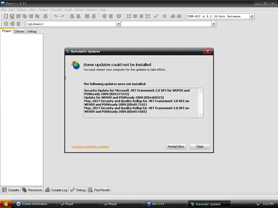The width and height of the screenshot is (278, 208).
Task: Click the system tray update icon
Action: (x=258, y=204)
